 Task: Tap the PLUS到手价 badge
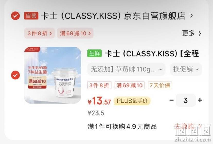[x=132, y=101]
